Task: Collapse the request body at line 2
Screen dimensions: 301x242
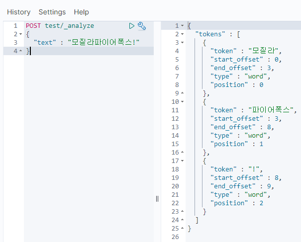Action: (x=19, y=34)
